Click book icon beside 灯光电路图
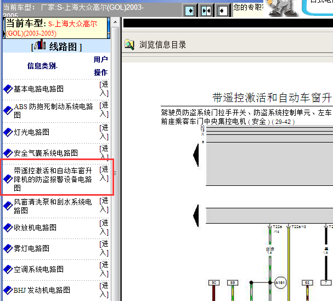 (x=8, y=132)
